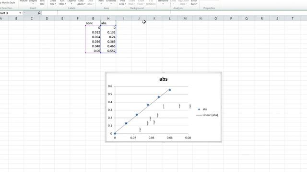Open the Error Bars dropdown in the ribbon
Screen dimensions: 307x172
(x=194, y=3)
